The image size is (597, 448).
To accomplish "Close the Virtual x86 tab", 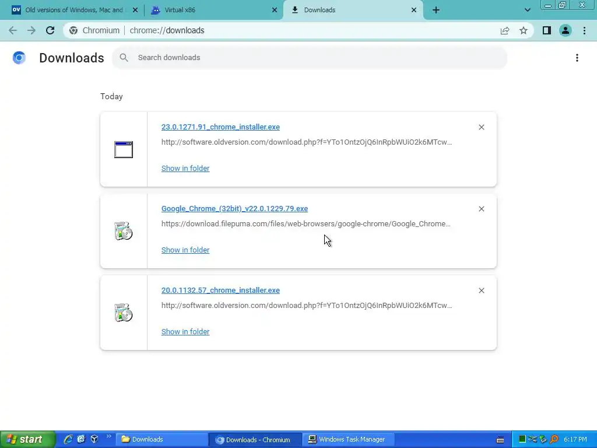I will [x=275, y=10].
